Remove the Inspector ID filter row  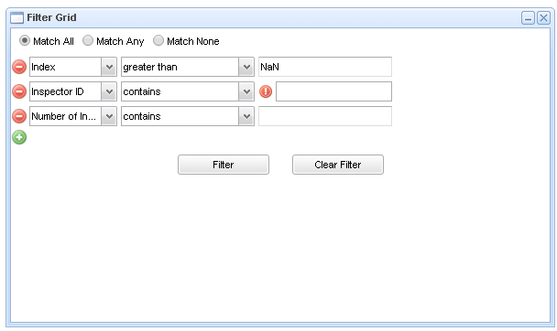click(x=19, y=91)
